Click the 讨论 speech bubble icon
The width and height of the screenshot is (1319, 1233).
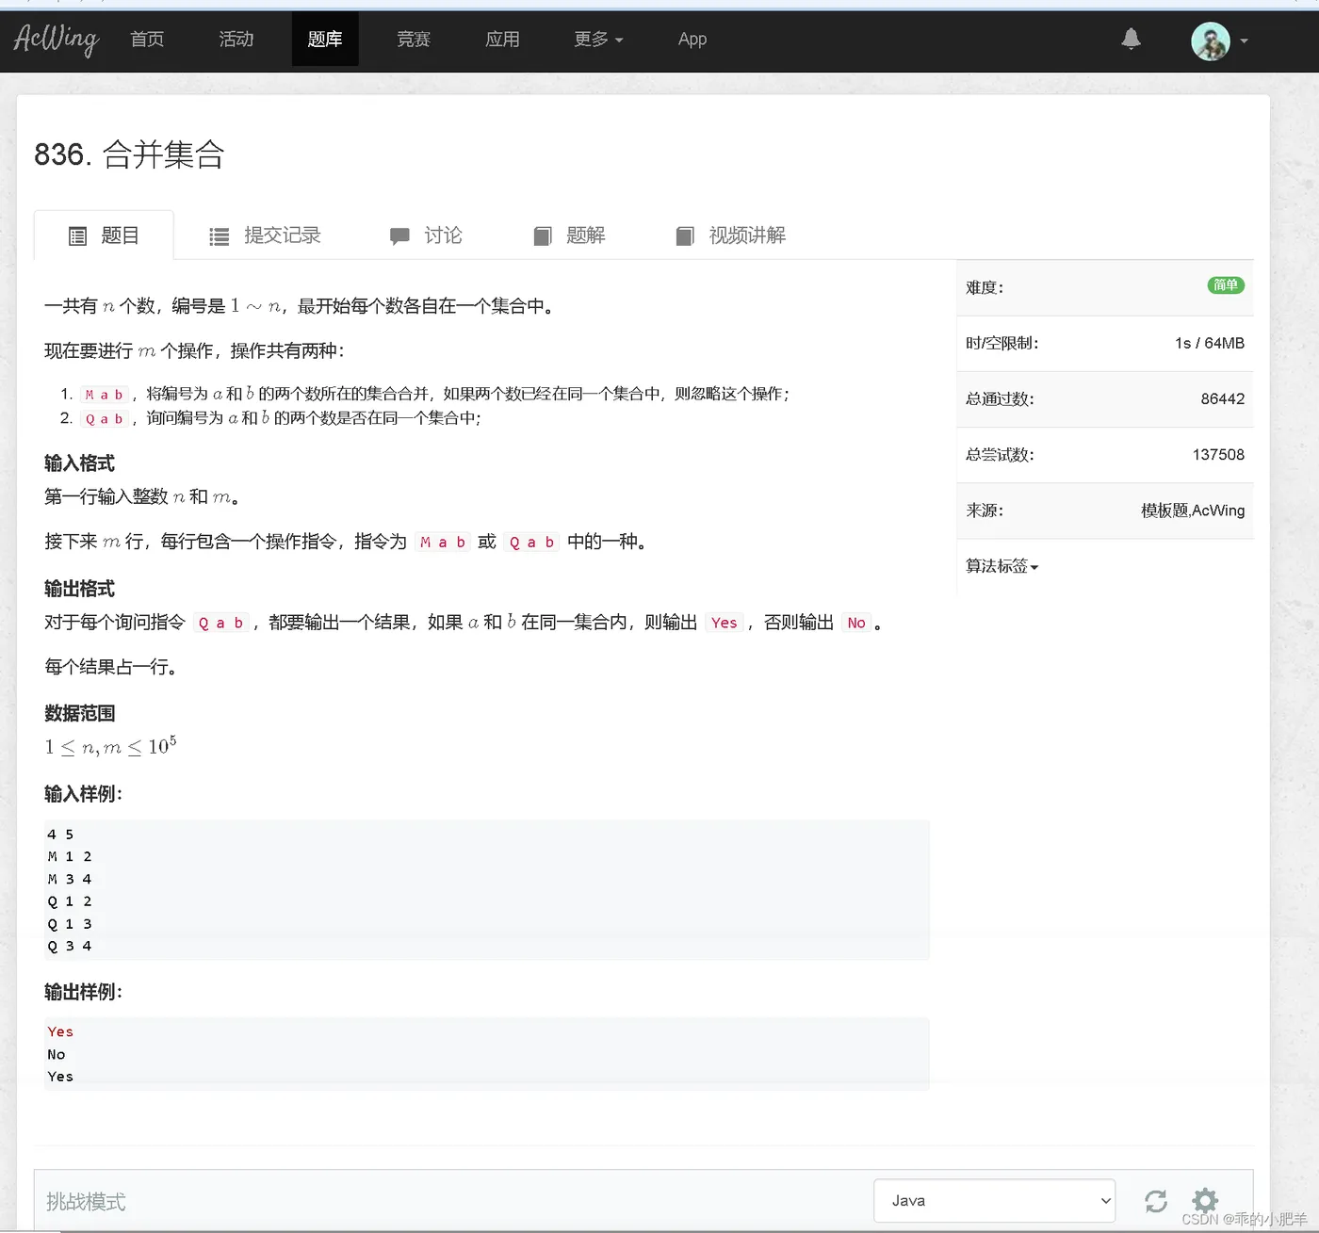pyautogui.click(x=399, y=236)
